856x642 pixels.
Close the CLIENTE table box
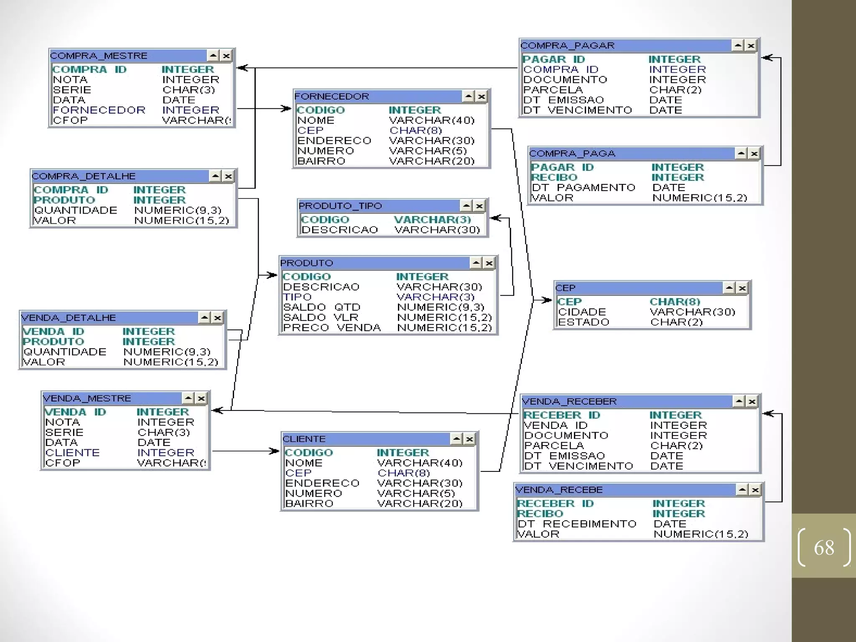469,439
